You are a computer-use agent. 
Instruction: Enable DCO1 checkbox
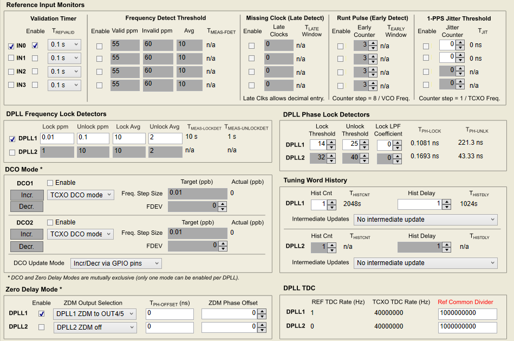click(x=50, y=183)
